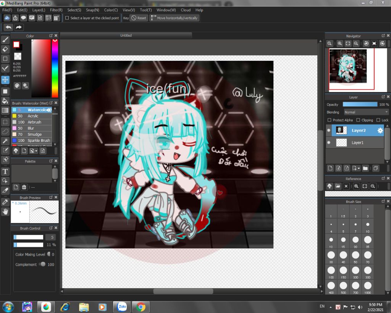This screenshot has width=391, height=313.
Task: Open the Layer(L) menu
Action: tap(39, 10)
